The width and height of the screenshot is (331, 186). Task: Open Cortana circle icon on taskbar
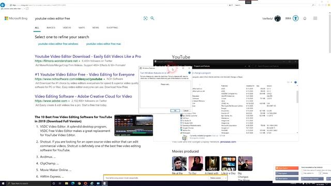54,183
